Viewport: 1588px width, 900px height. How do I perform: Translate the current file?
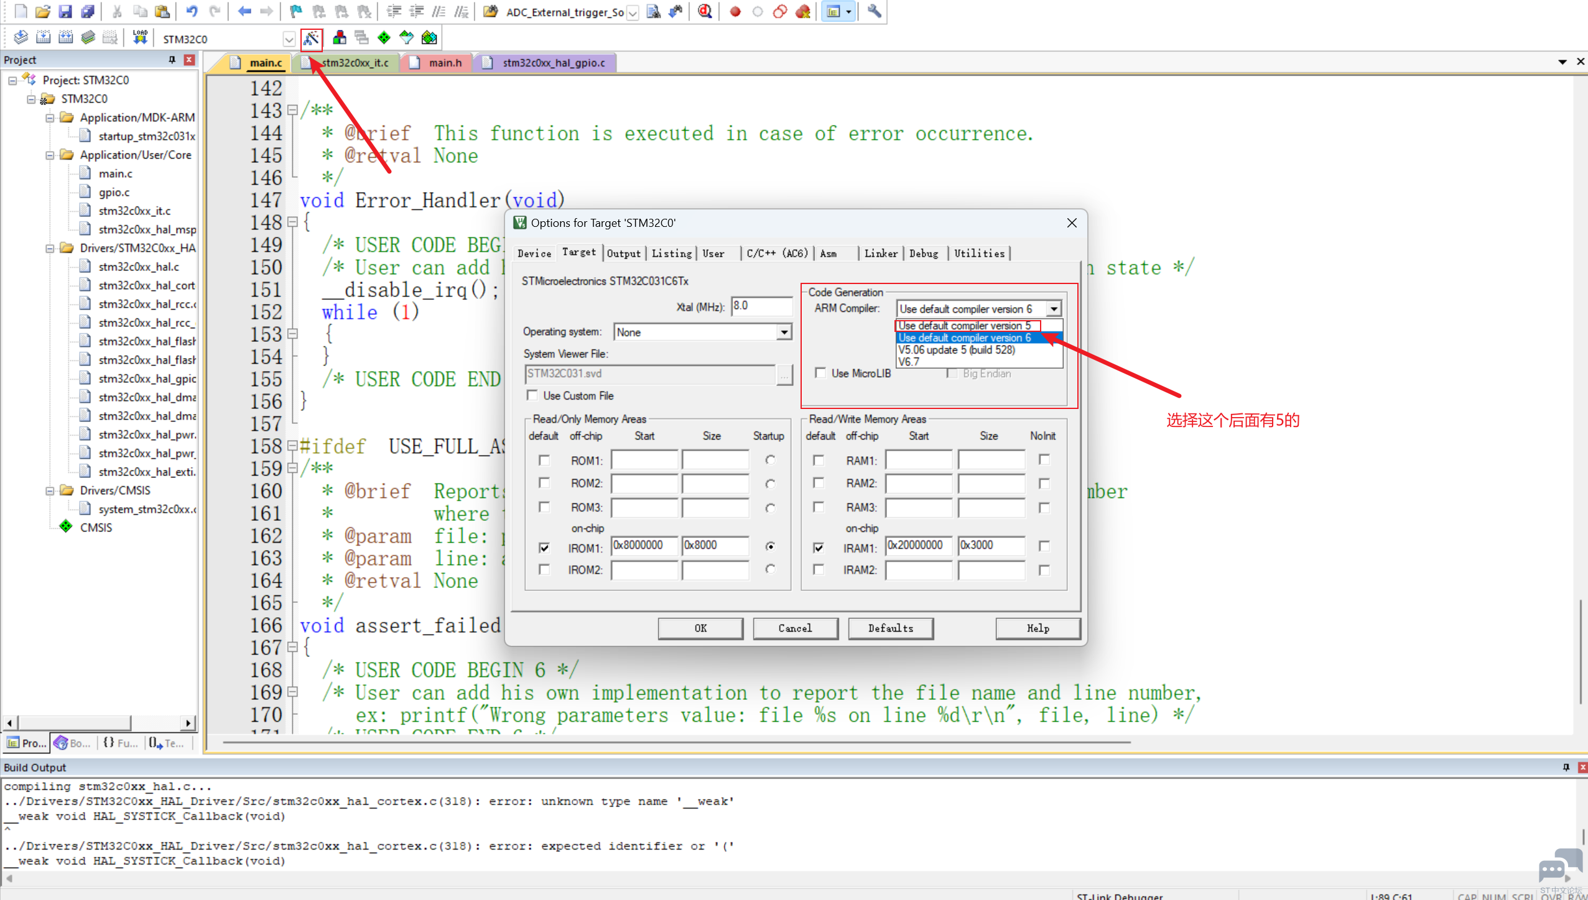coord(21,38)
